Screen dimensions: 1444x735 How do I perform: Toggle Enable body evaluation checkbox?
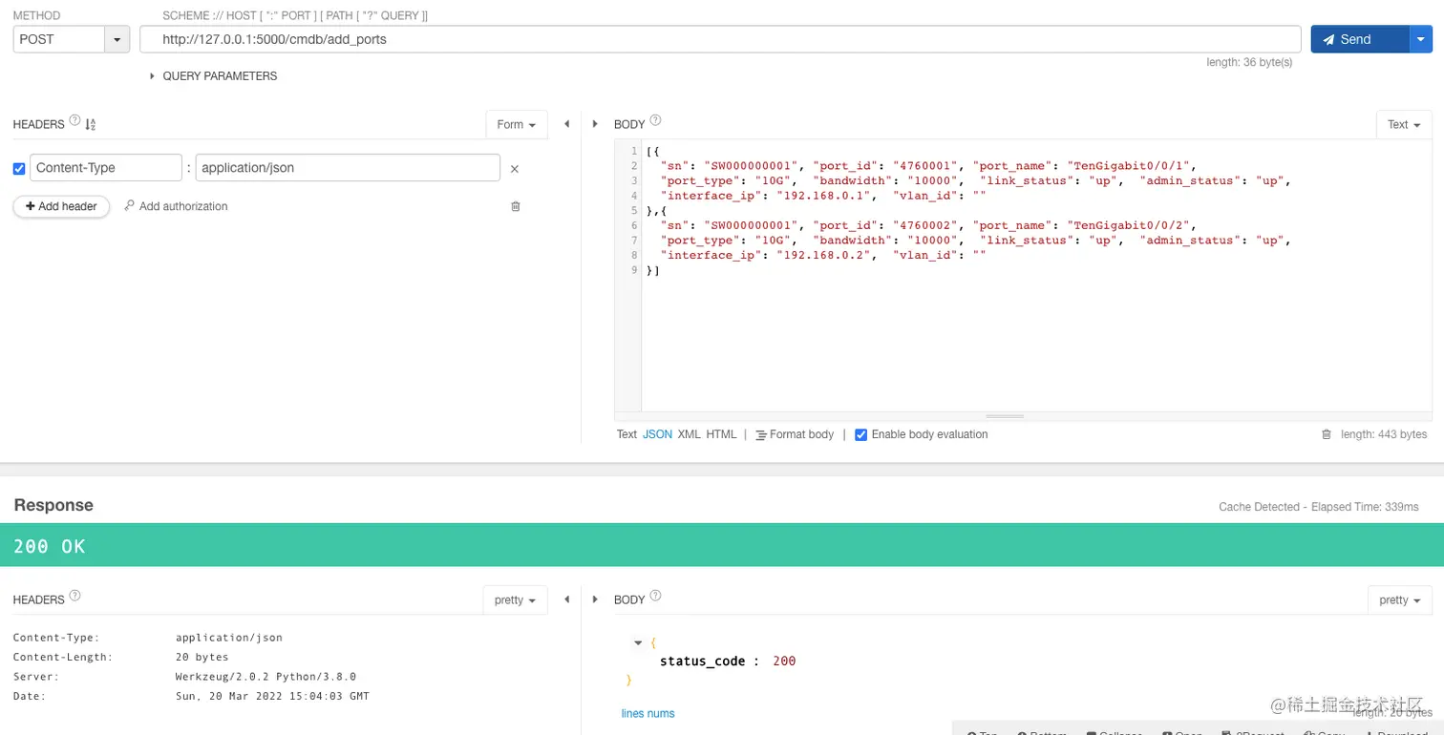(860, 434)
